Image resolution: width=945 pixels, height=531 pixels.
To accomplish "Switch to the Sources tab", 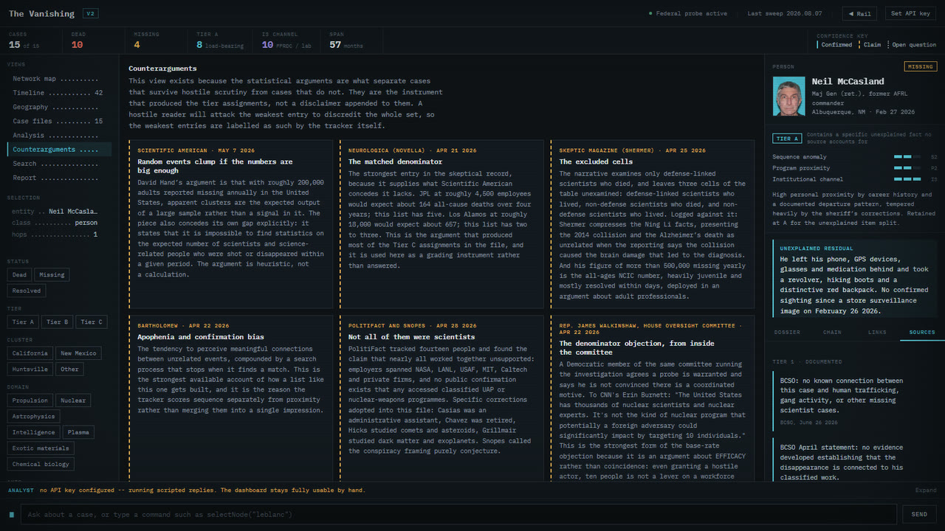I will [922, 333].
